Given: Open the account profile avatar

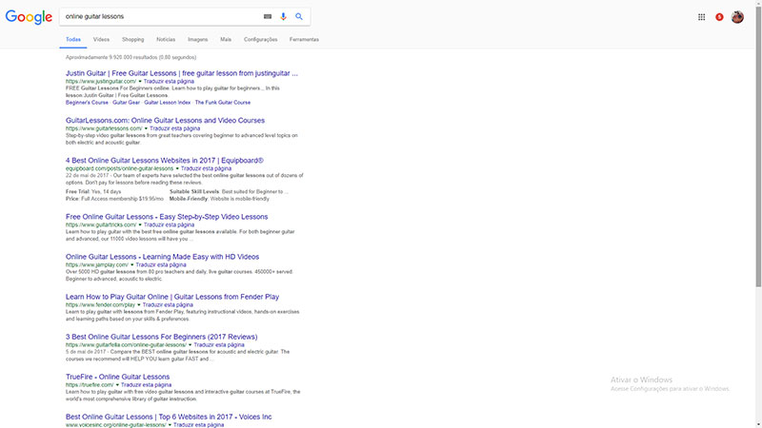Looking at the screenshot, I should coord(737,17).
